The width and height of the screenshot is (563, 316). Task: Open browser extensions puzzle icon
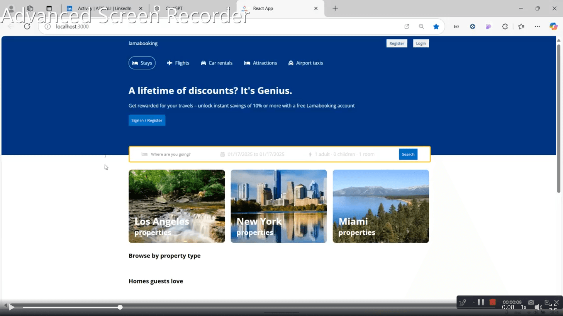tap(505, 27)
